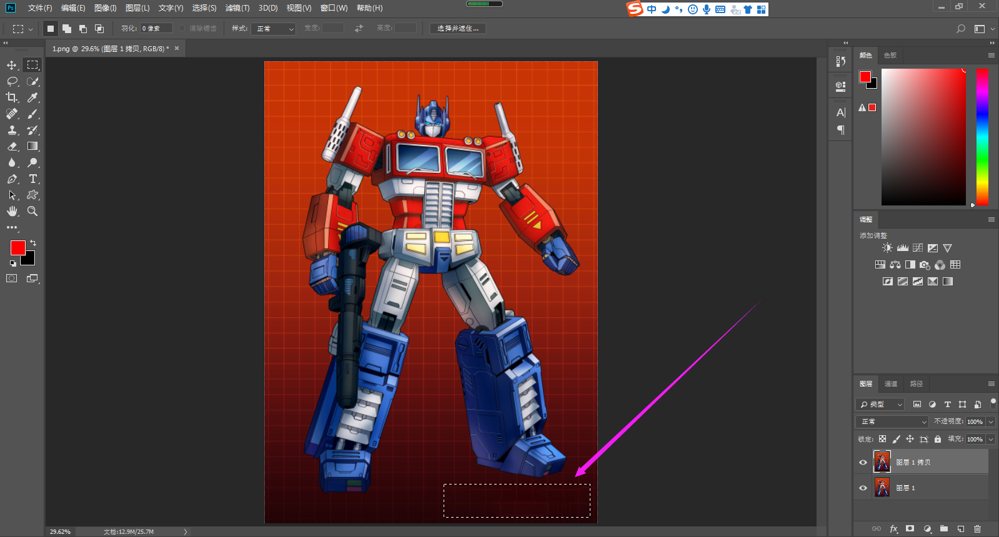Hide the 图层 1 拷贝 layer
The height and width of the screenshot is (537, 999).
[x=863, y=463]
